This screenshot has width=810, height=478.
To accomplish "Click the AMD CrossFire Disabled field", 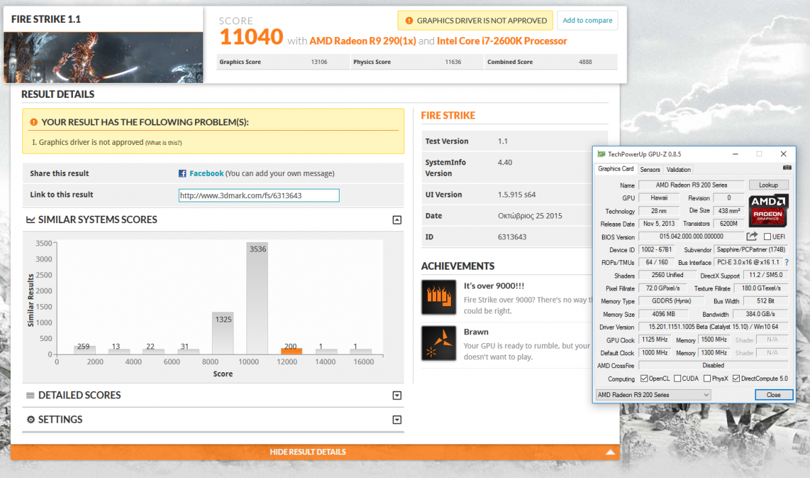I will click(x=715, y=365).
